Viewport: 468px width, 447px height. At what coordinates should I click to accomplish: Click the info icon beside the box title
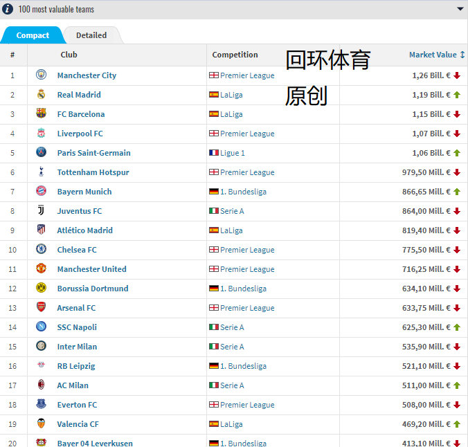pos(8,9)
